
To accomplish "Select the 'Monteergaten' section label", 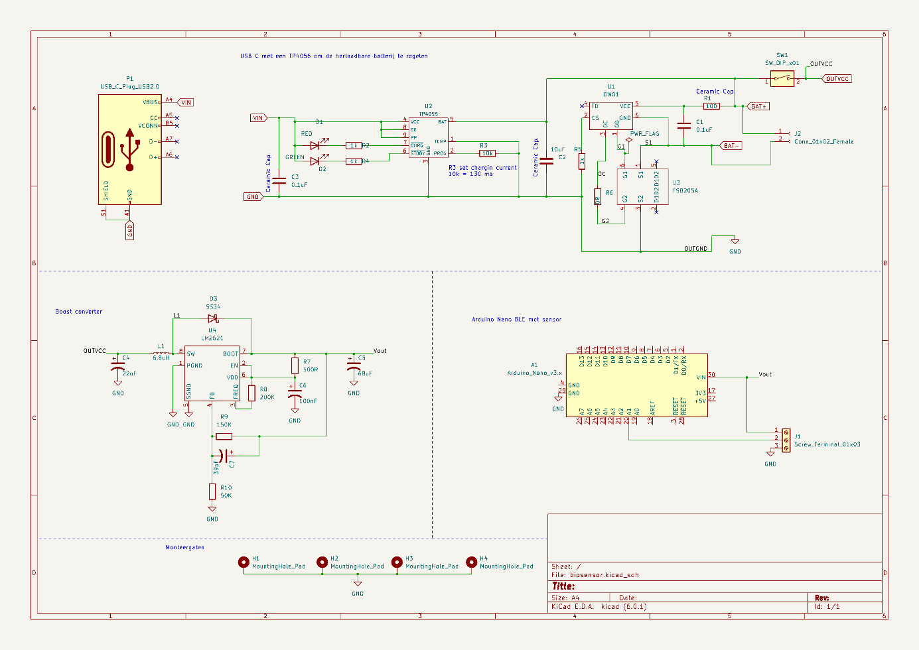I will click(x=185, y=547).
